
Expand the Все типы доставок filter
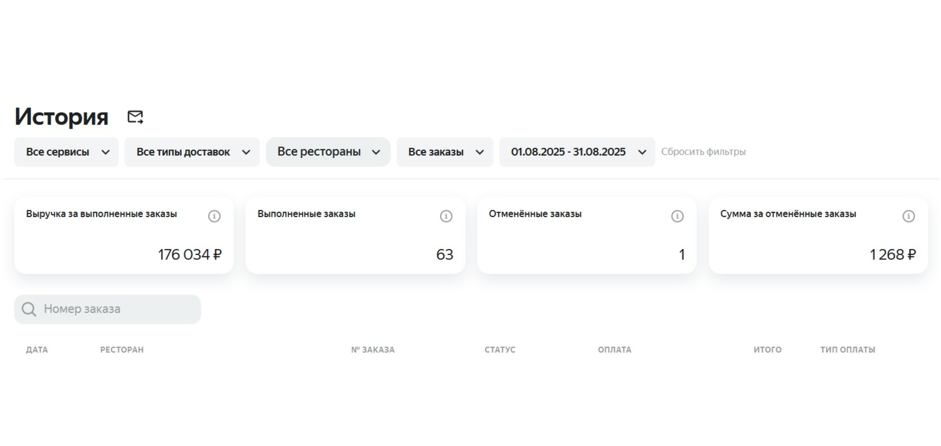point(192,152)
